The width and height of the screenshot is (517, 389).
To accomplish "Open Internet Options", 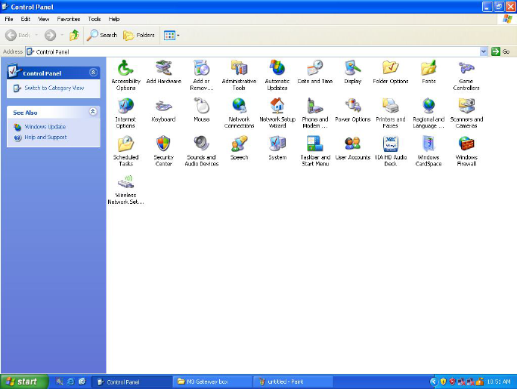I will coord(125,113).
